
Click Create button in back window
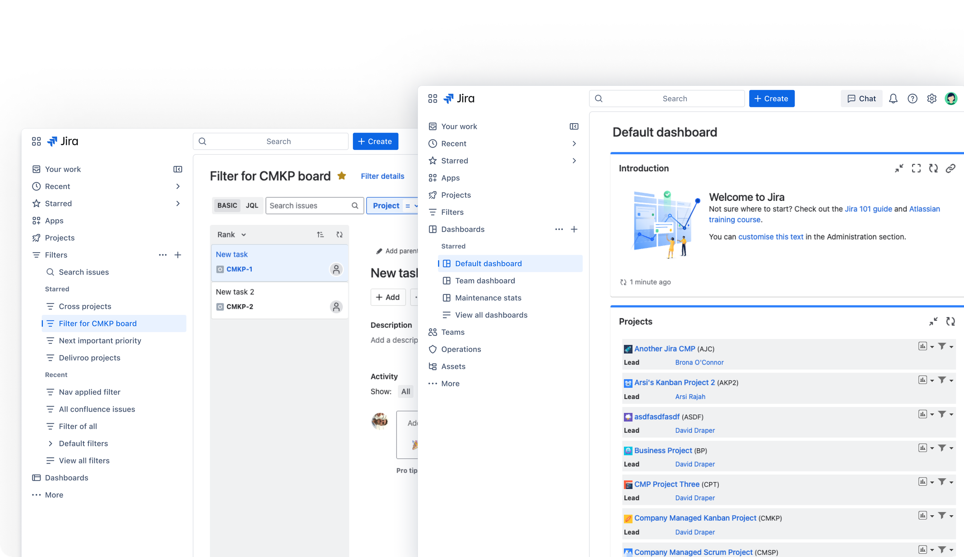click(x=375, y=142)
